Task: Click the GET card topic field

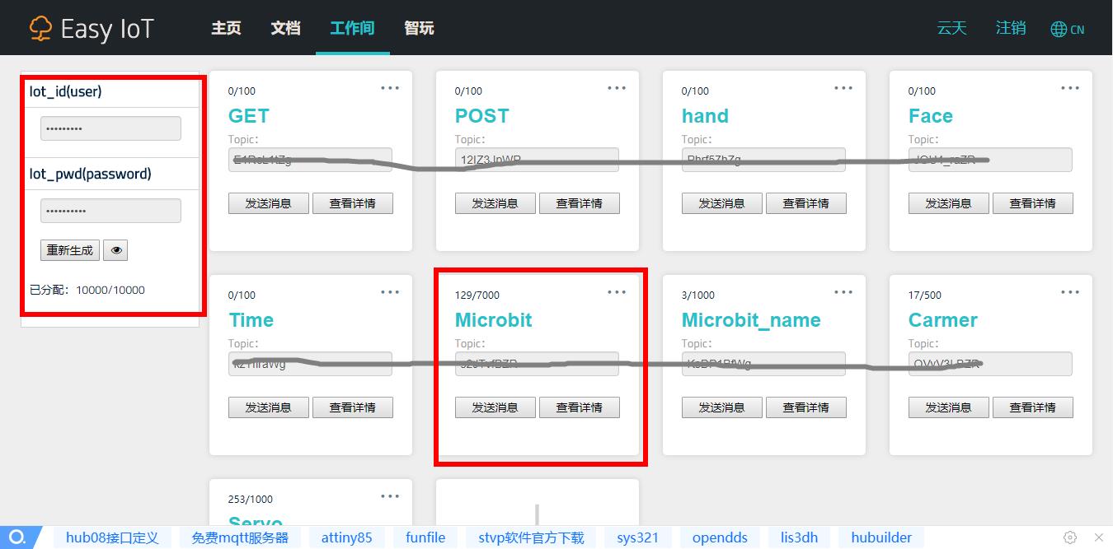Action: coord(310,160)
